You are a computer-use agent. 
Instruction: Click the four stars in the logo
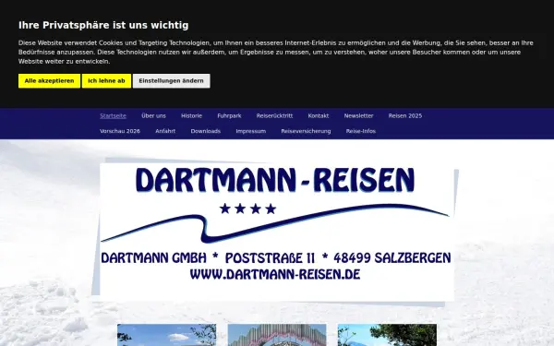click(x=247, y=209)
